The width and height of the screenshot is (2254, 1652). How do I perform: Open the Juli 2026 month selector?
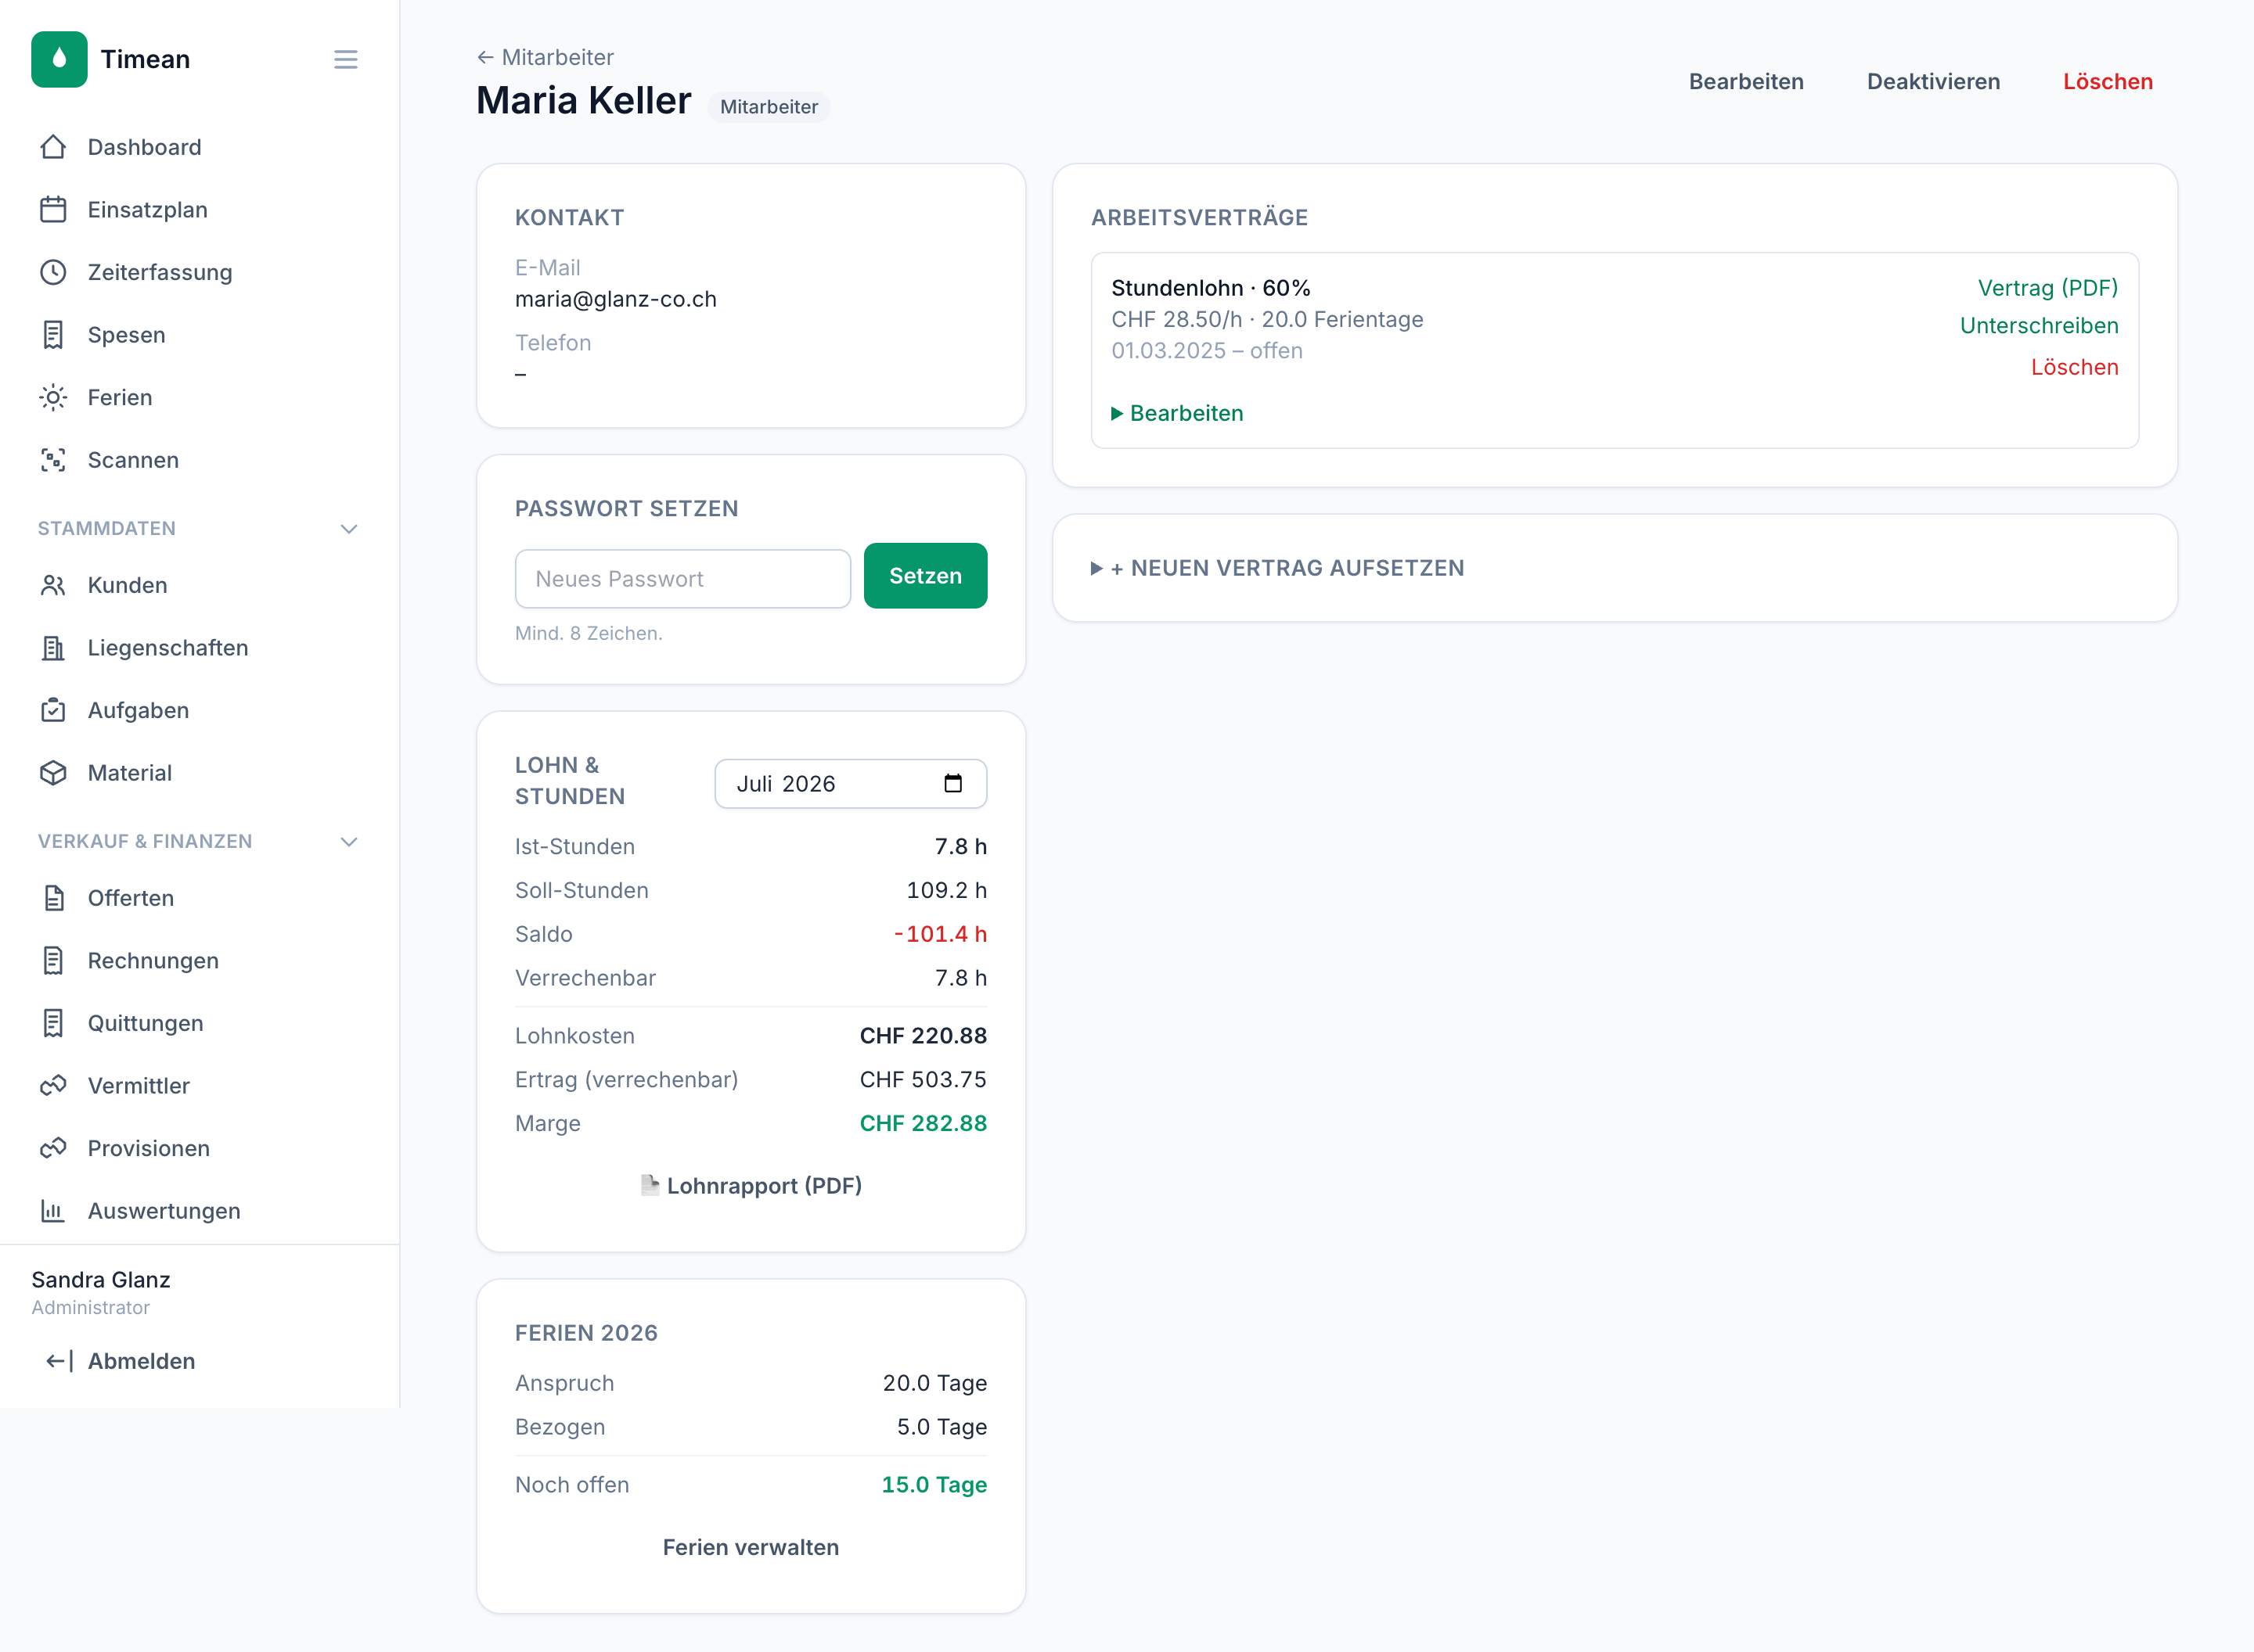[x=851, y=783]
